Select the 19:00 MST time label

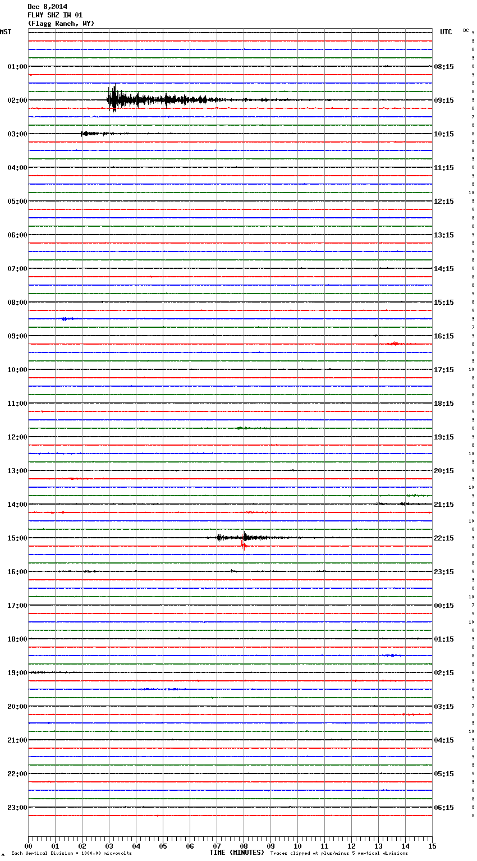(x=17, y=673)
